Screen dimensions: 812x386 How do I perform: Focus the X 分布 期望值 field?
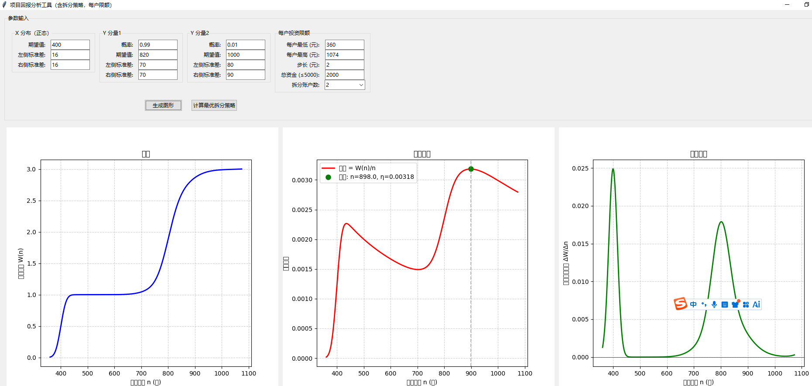point(70,45)
